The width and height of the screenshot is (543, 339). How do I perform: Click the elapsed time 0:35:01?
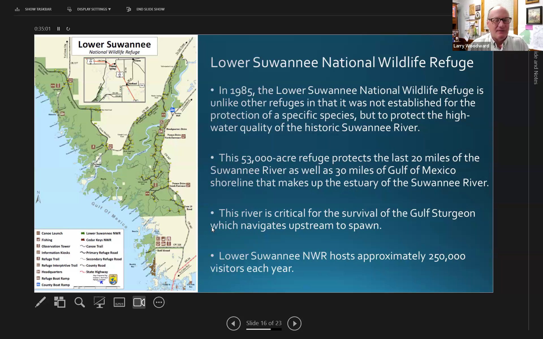click(42, 29)
